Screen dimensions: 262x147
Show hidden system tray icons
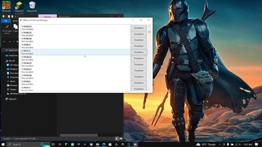[220, 145]
